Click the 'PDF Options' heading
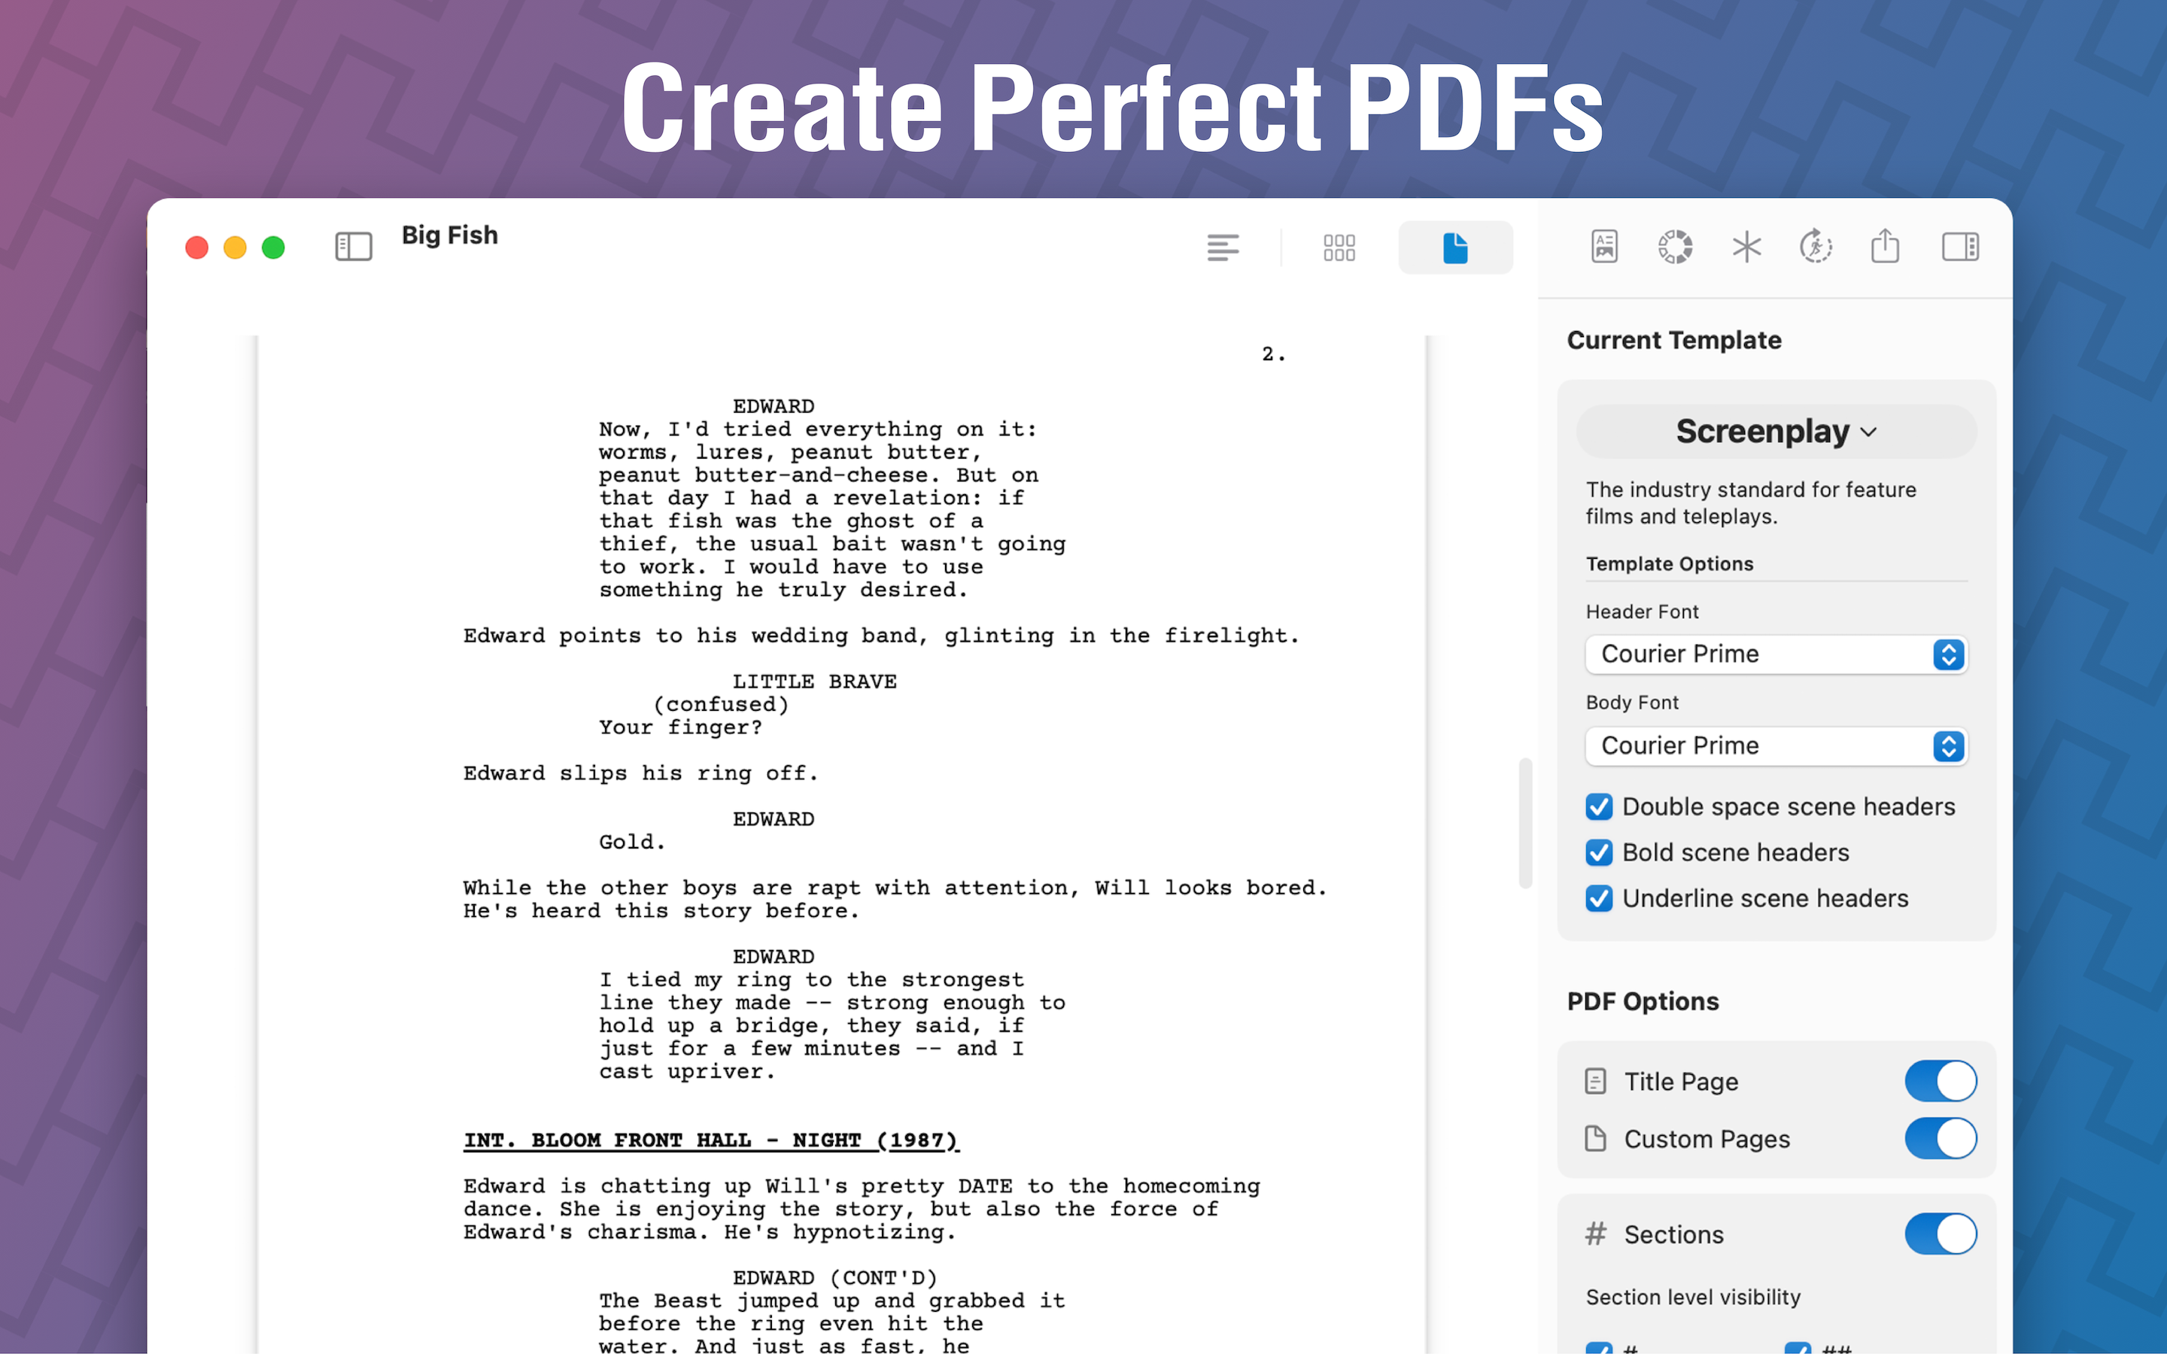Image resolution: width=2167 pixels, height=1354 pixels. [1643, 1001]
